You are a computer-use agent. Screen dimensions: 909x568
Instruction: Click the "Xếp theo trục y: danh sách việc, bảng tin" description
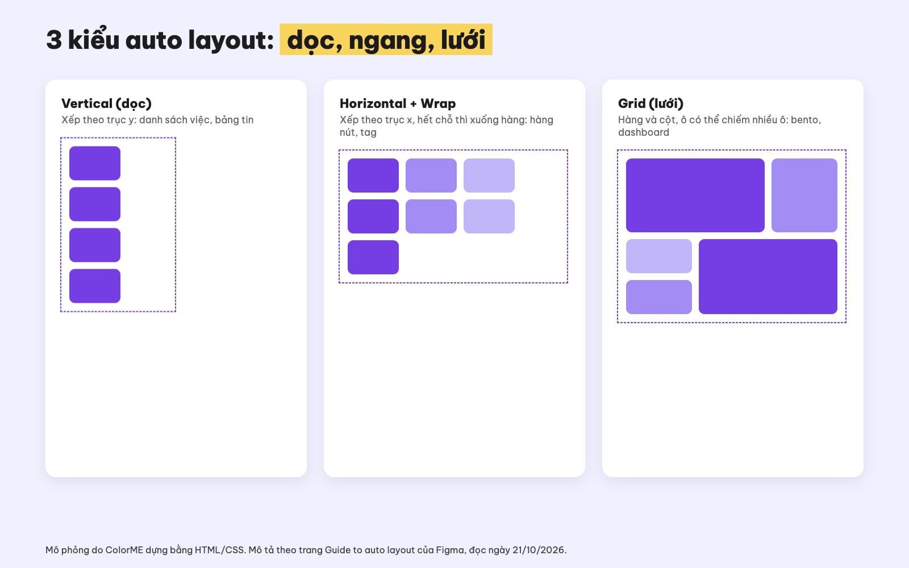coord(157,120)
